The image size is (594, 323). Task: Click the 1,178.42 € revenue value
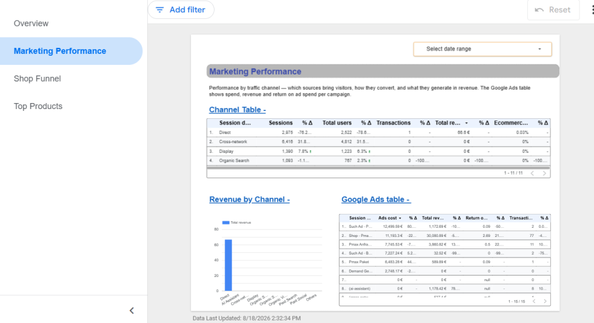437,289
